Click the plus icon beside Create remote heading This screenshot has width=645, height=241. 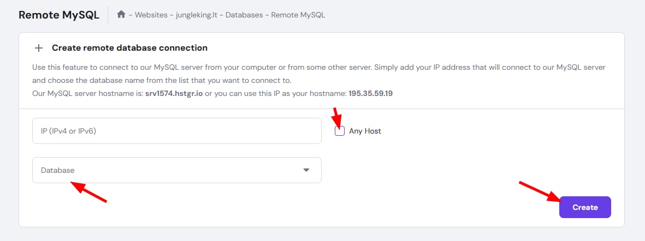tap(39, 48)
